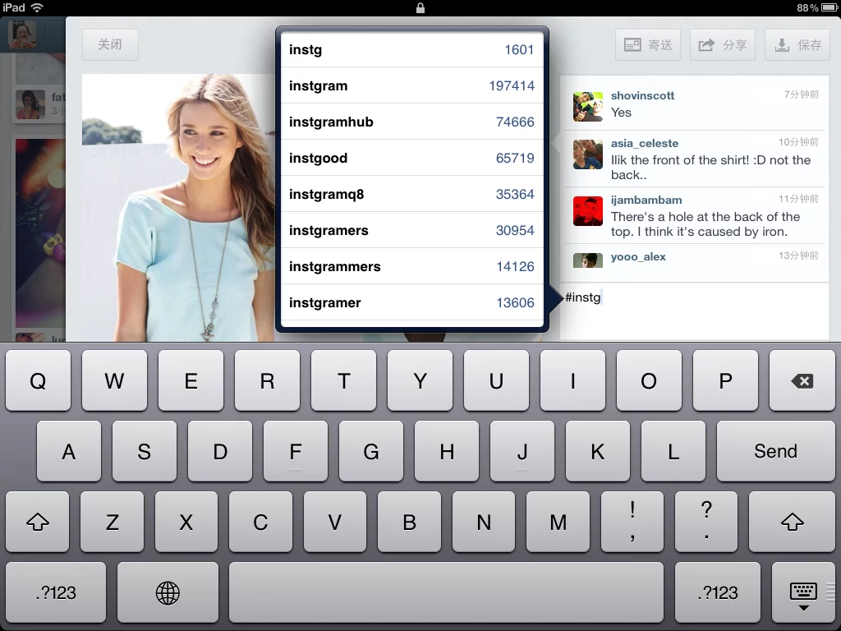Tap the right shift key

pos(792,522)
